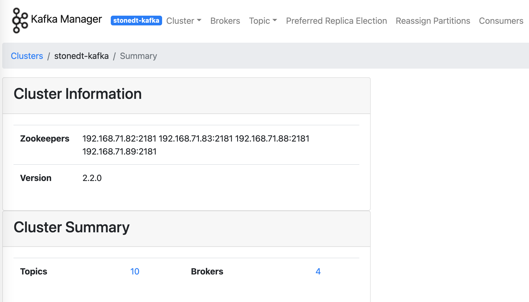Select zookeeper address 192.168.71.88:2181
Viewport: 529px width, 302px height.
pos(272,139)
